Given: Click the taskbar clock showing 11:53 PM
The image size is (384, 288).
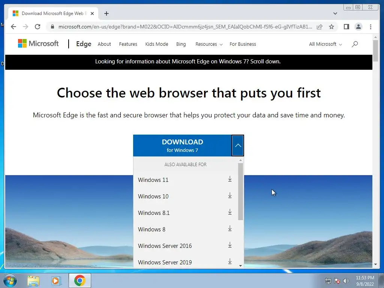Looking at the screenshot, I should [x=364, y=281].
